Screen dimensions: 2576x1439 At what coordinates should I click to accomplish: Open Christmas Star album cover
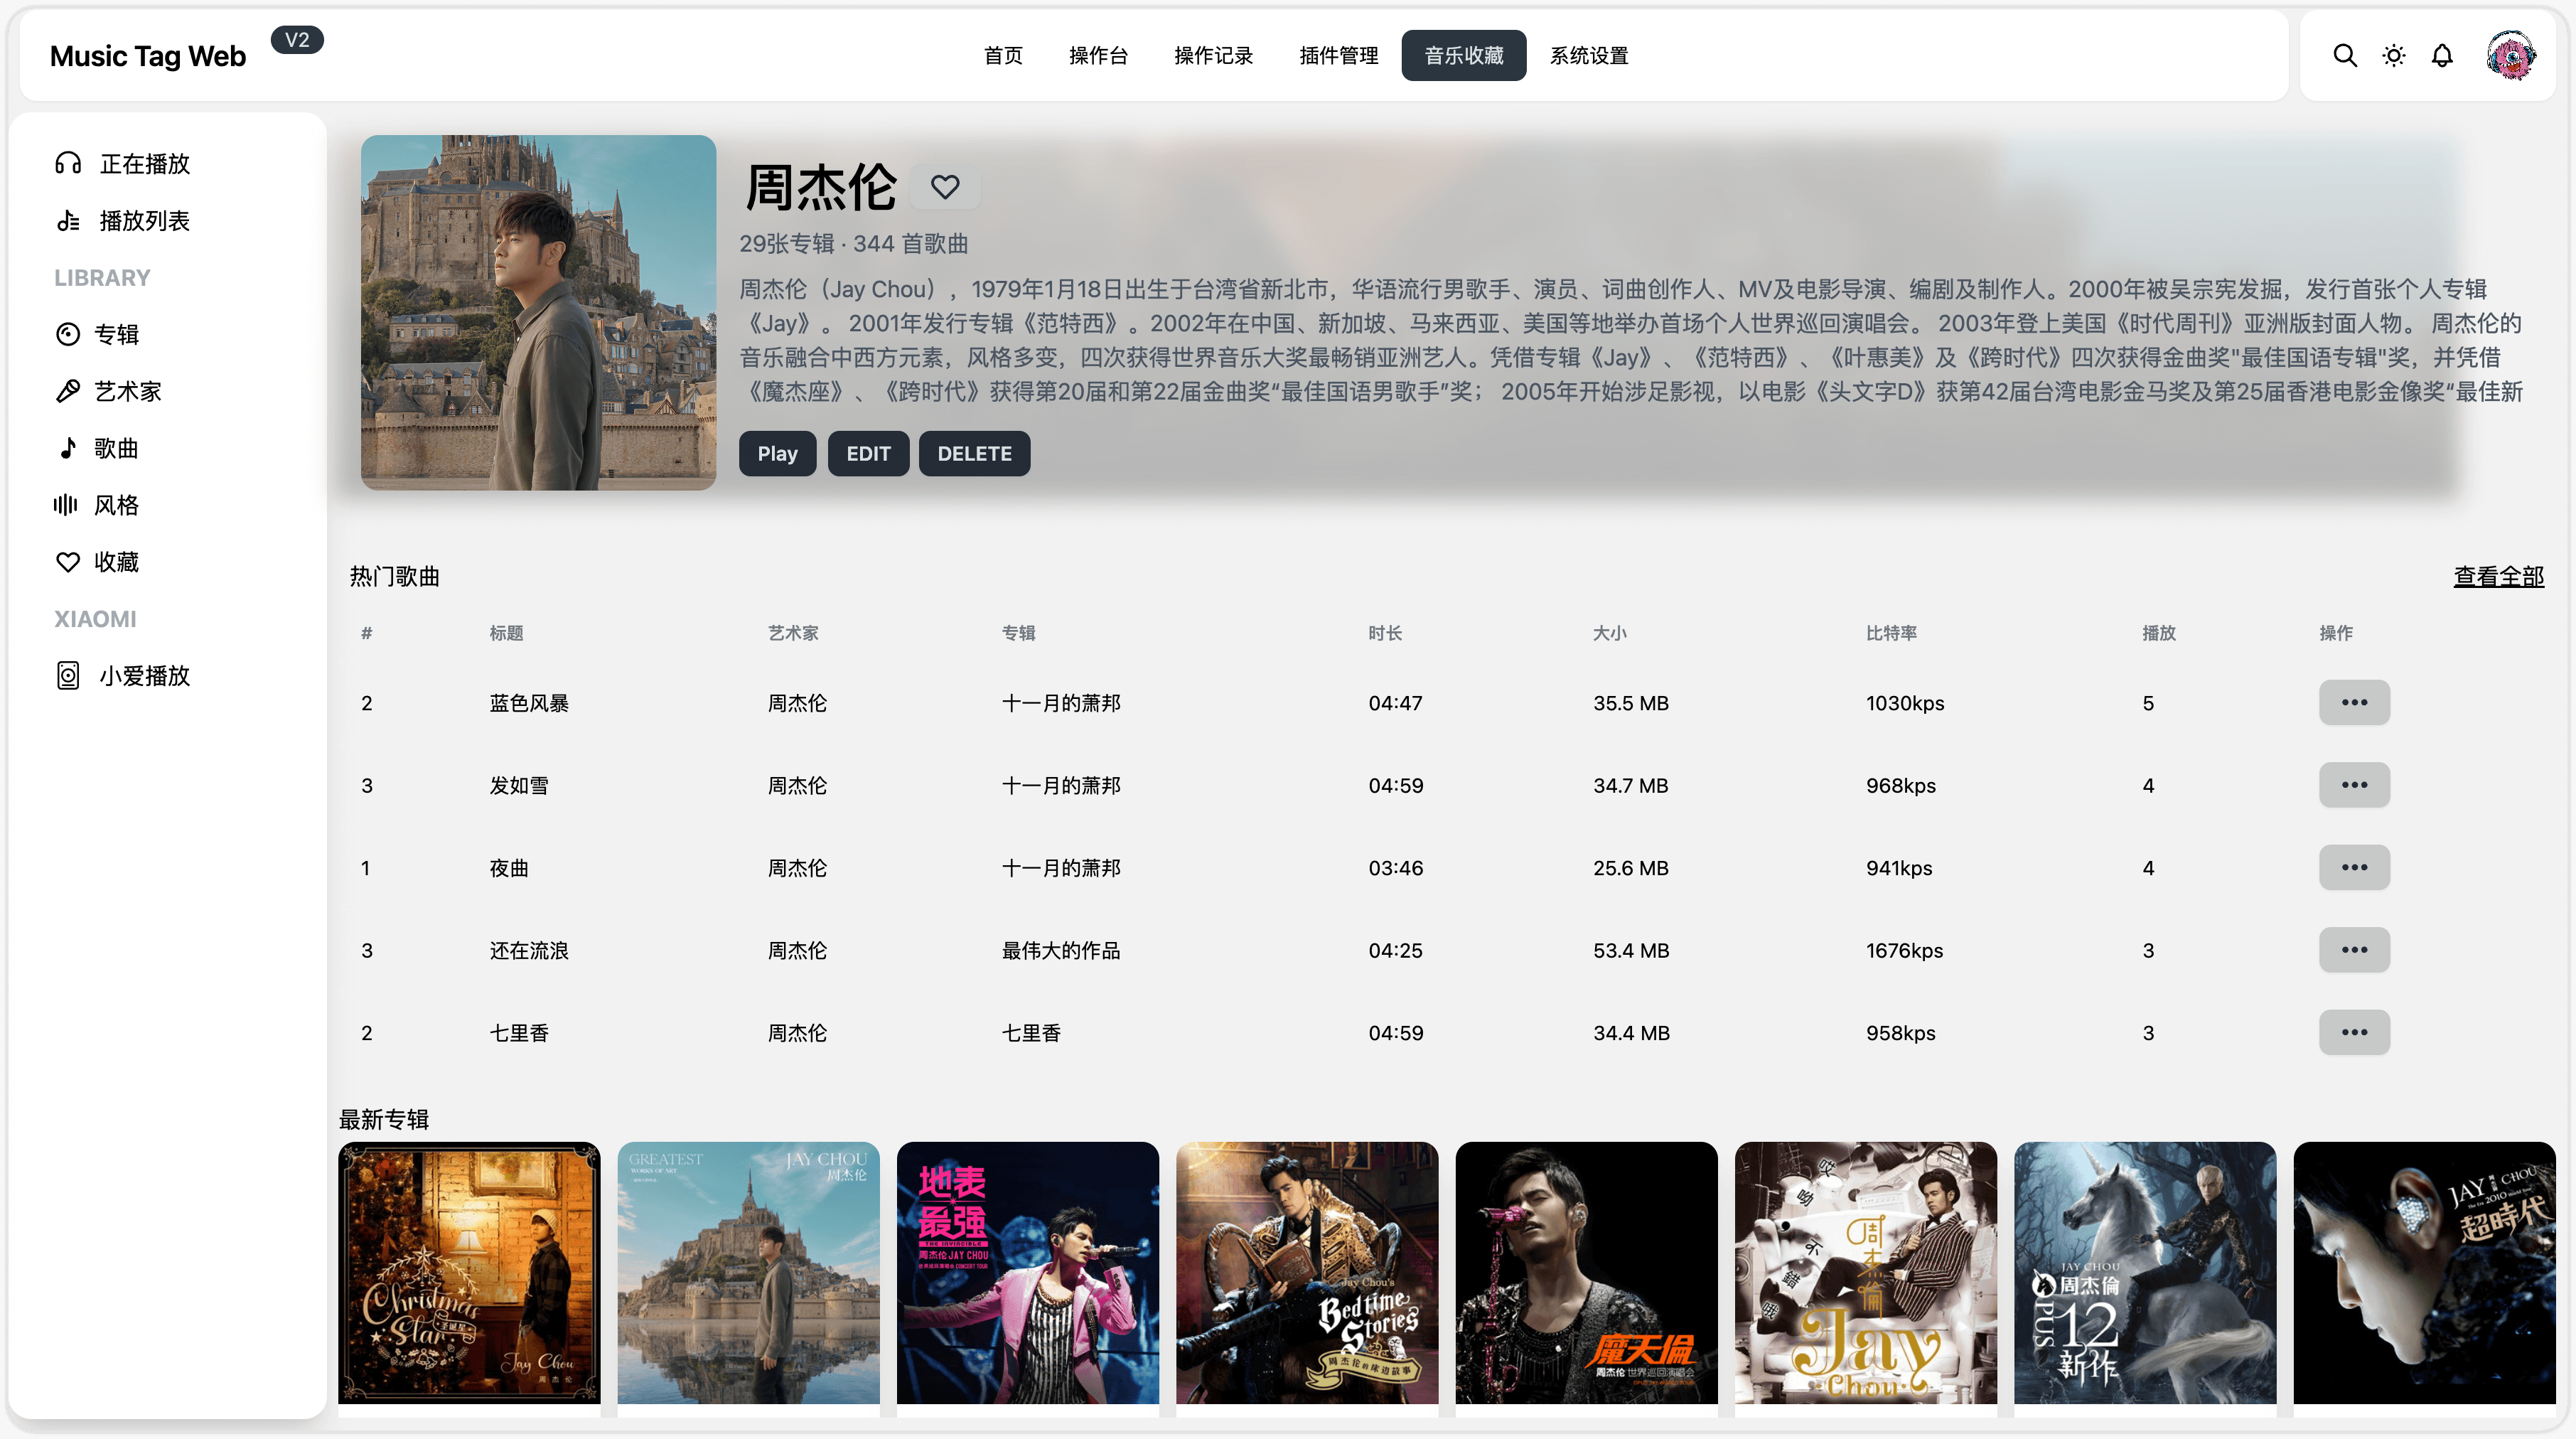point(469,1273)
